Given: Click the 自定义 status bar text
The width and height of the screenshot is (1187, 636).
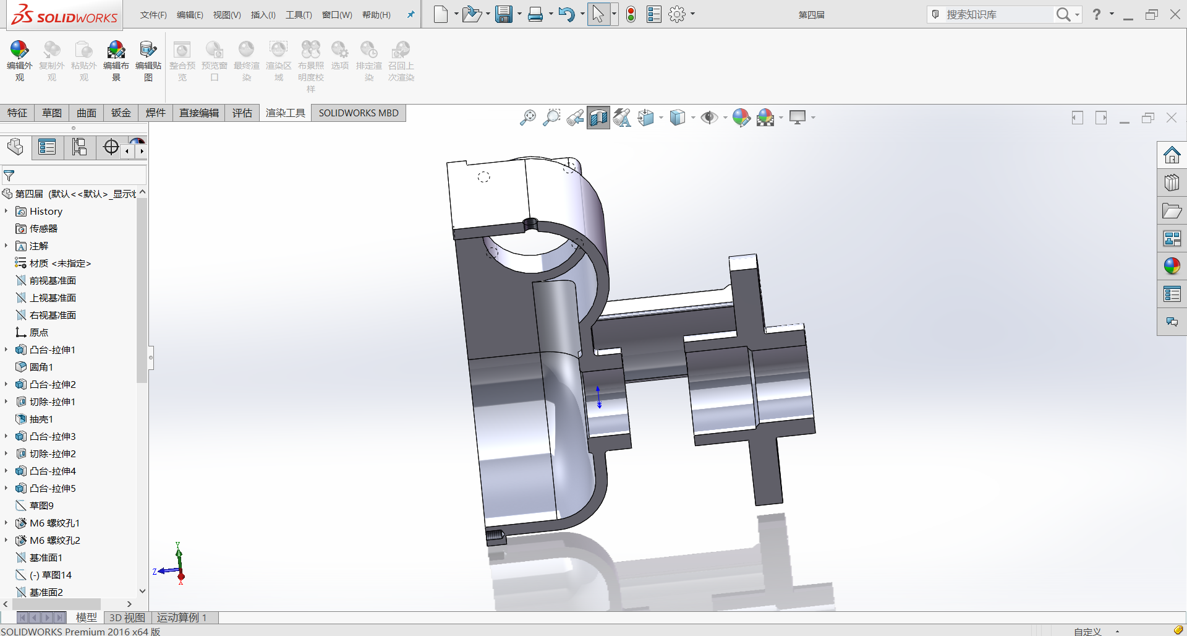Looking at the screenshot, I should click(1087, 631).
